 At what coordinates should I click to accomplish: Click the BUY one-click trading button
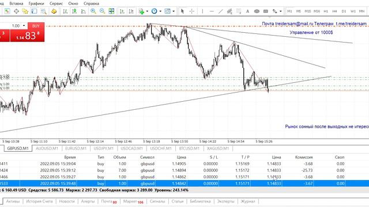coord(36,26)
